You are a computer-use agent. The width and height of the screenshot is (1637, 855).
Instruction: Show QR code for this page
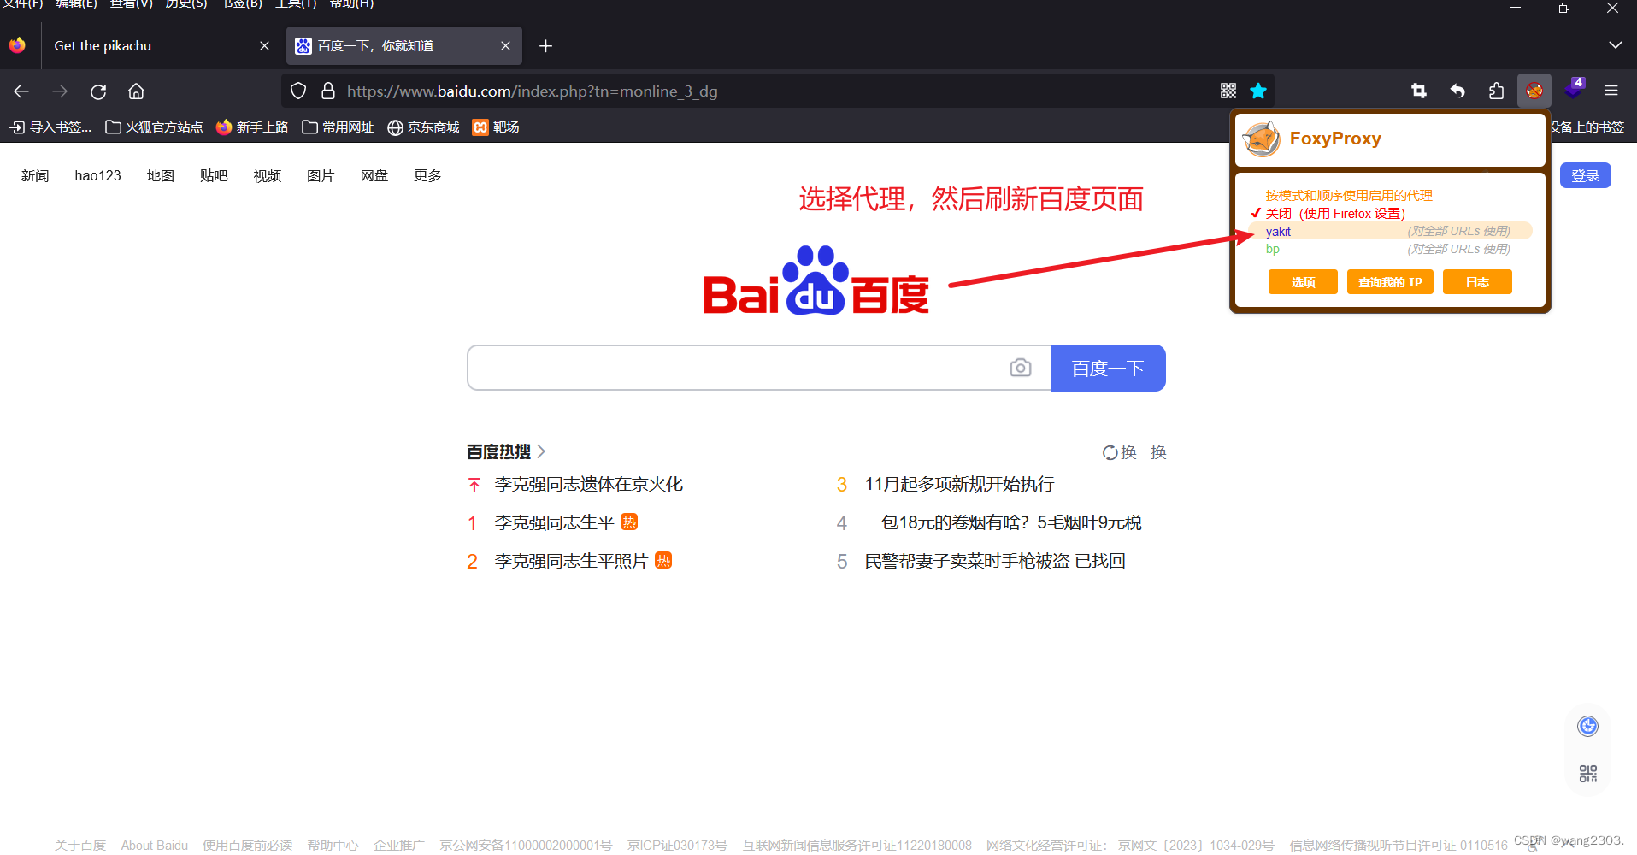point(1228,91)
